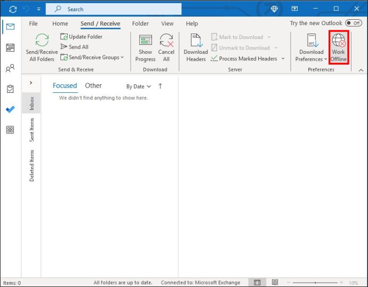This screenshot has width=368, height=287.
Task: Toggle Work Offline mode
Action: point(339,47)
